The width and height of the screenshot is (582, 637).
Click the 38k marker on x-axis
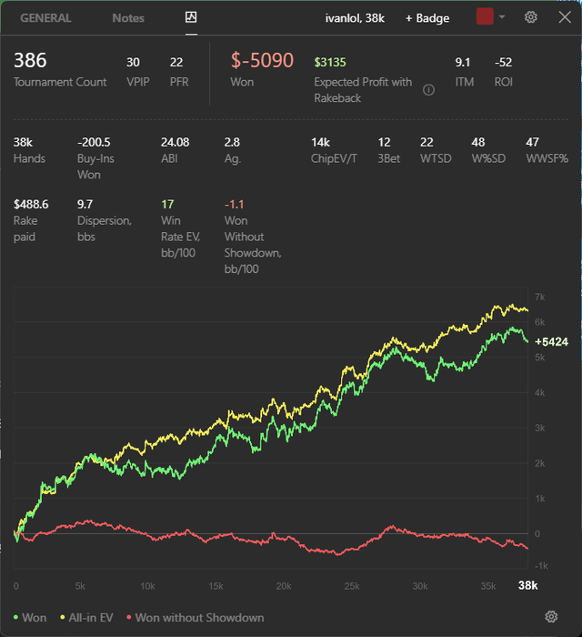point(528,585)
